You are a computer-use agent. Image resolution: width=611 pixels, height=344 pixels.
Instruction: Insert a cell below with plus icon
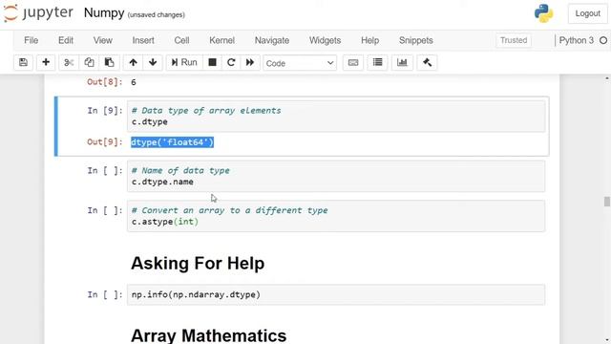click(46, 62)
